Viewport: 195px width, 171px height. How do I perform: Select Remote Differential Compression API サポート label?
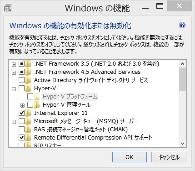tap(93, 138)
